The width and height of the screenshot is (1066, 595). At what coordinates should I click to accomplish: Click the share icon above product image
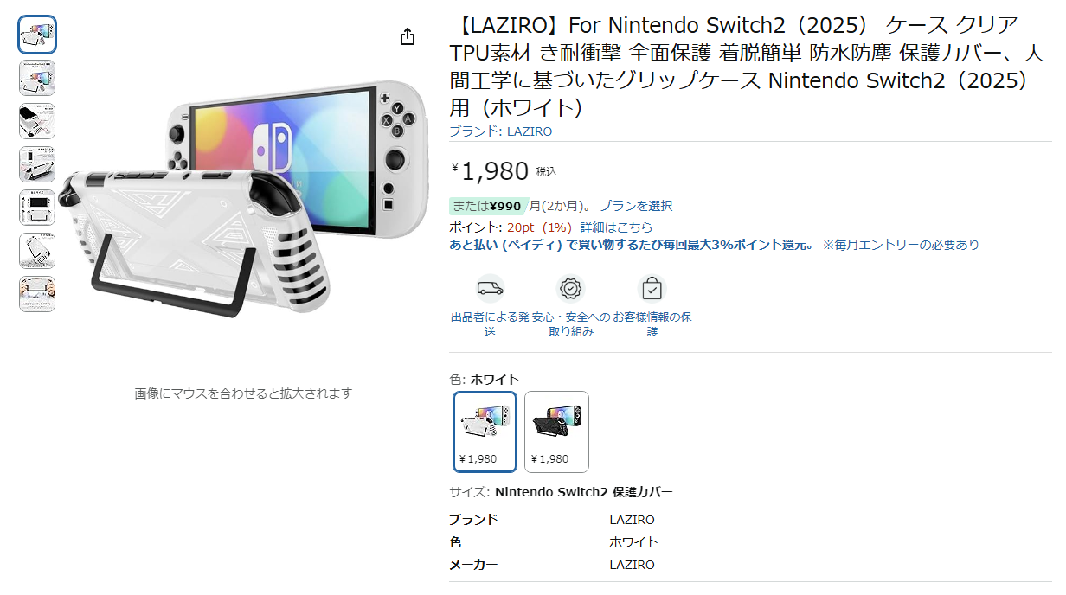point(408,36)
